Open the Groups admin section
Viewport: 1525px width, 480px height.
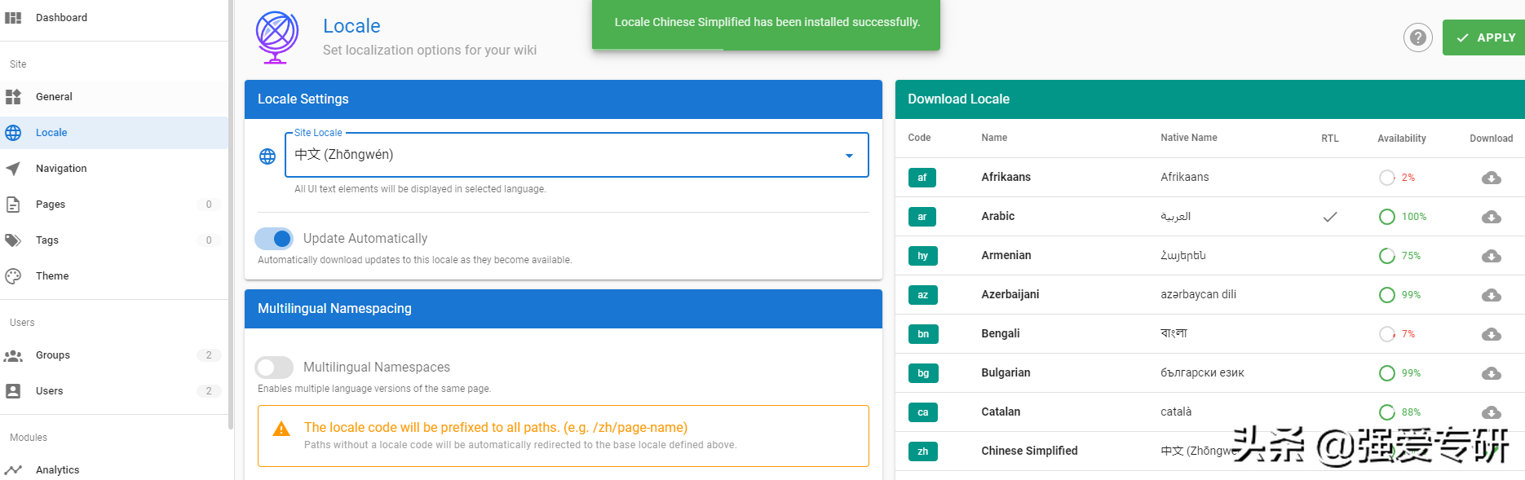(53, 355)
